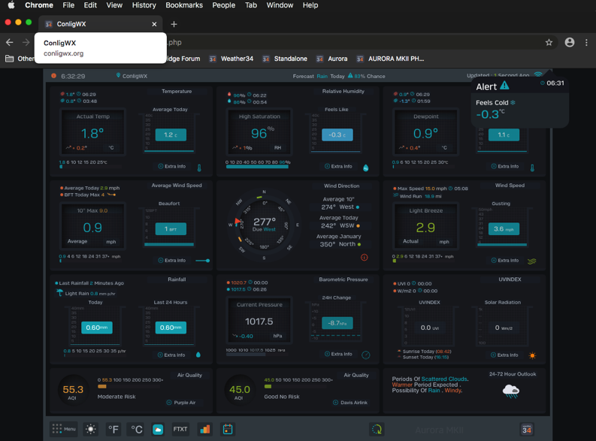Close the ConligWX tab
596x441 pixels.
pyautogui.click(x=154, y=24)
